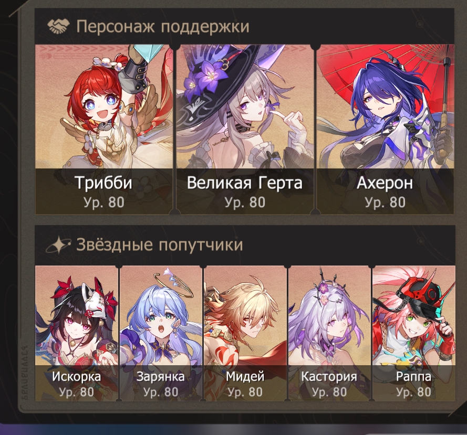Click the Звёздные попутчики section title

[x=160, y=245]
